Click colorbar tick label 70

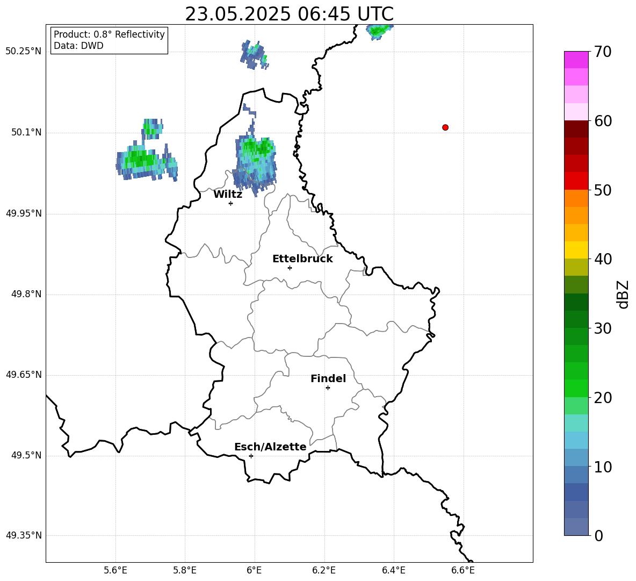[x=603, y=52]
